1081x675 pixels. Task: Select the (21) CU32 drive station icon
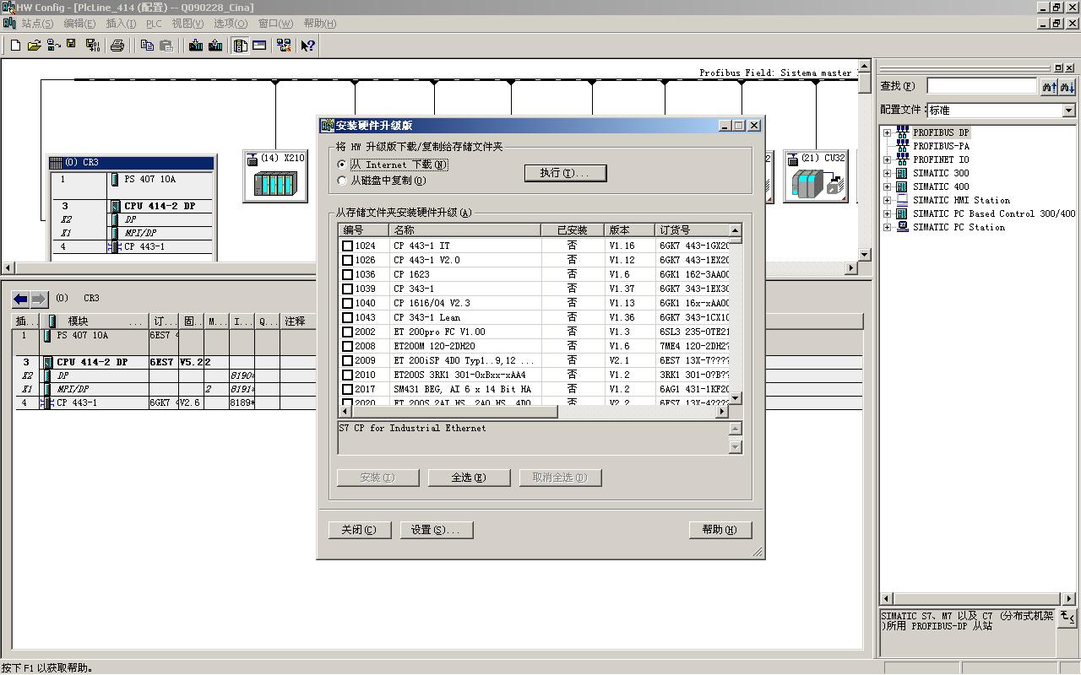tap(815, 176)
